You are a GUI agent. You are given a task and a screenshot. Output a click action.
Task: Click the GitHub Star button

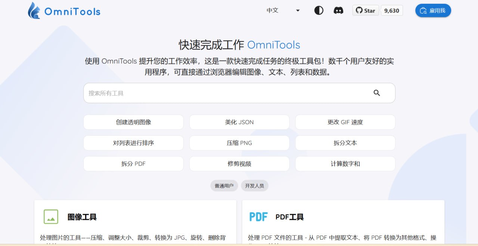(x=366, y=10)
